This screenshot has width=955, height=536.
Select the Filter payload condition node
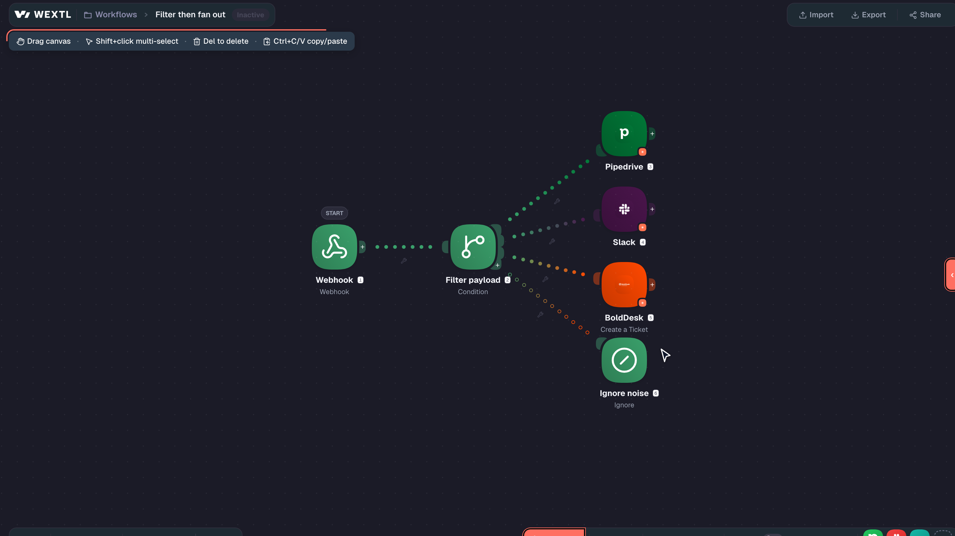(473, 247)
